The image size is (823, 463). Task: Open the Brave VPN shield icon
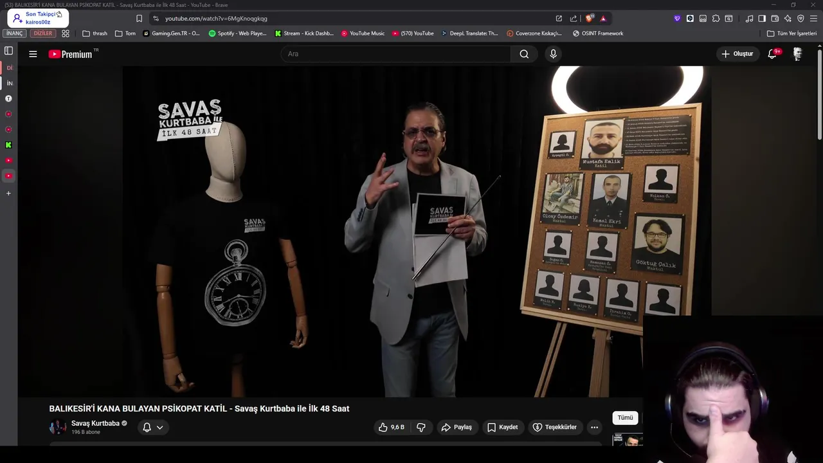(x=800, y=19)
